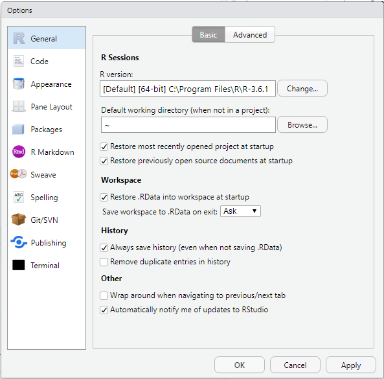Image resolution: width=384 pixels, height=379 pixels.
Task: Click the Sweave Rnw/PDF icon
Action: pos(18,174)
